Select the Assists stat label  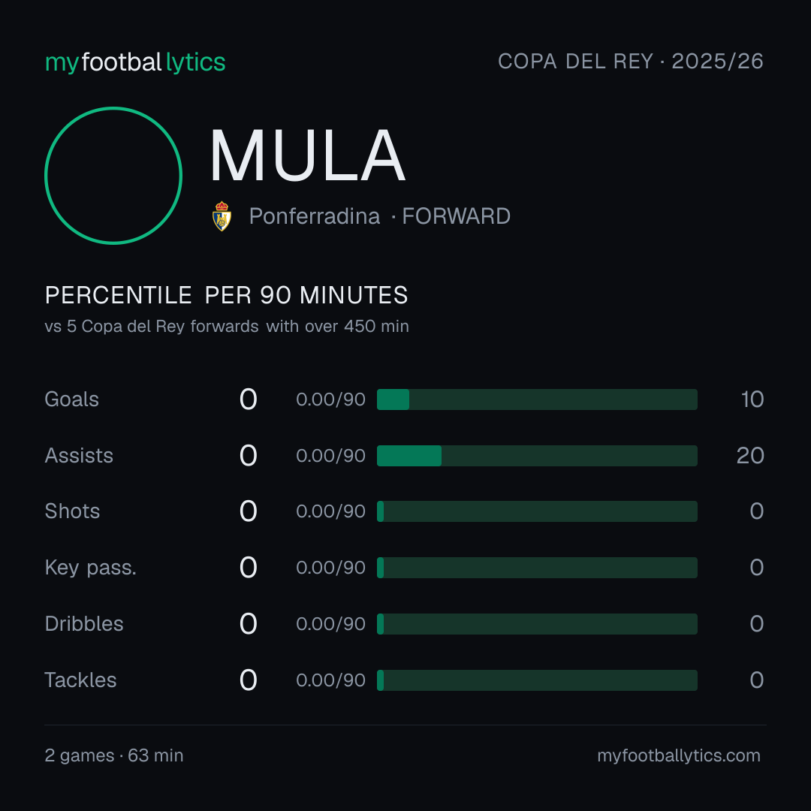coord(79,456)
